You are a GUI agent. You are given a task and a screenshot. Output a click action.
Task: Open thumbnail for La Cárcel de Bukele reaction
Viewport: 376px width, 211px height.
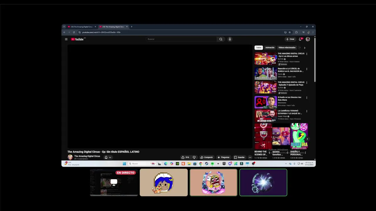point(266,73)
